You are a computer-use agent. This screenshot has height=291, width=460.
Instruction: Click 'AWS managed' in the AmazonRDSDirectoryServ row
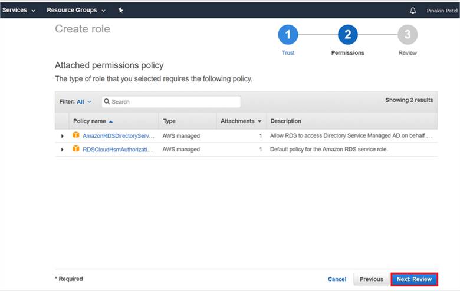tap(181, 136)
